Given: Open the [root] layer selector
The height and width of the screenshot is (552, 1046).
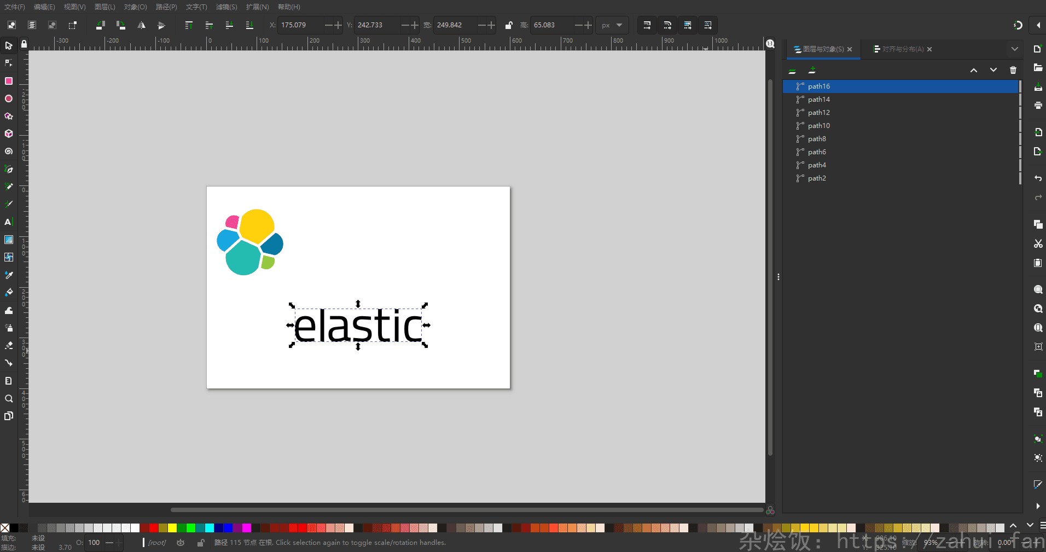Looking at the screenshot, I should pyautogui.click(x=157, y=543).
